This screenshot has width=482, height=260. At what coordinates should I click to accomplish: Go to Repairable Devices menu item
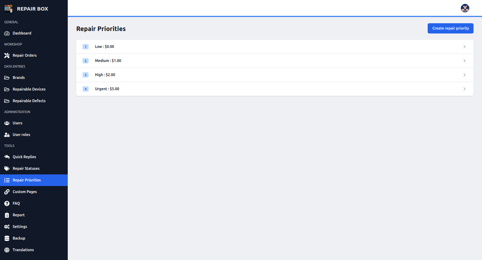(29, 89)
